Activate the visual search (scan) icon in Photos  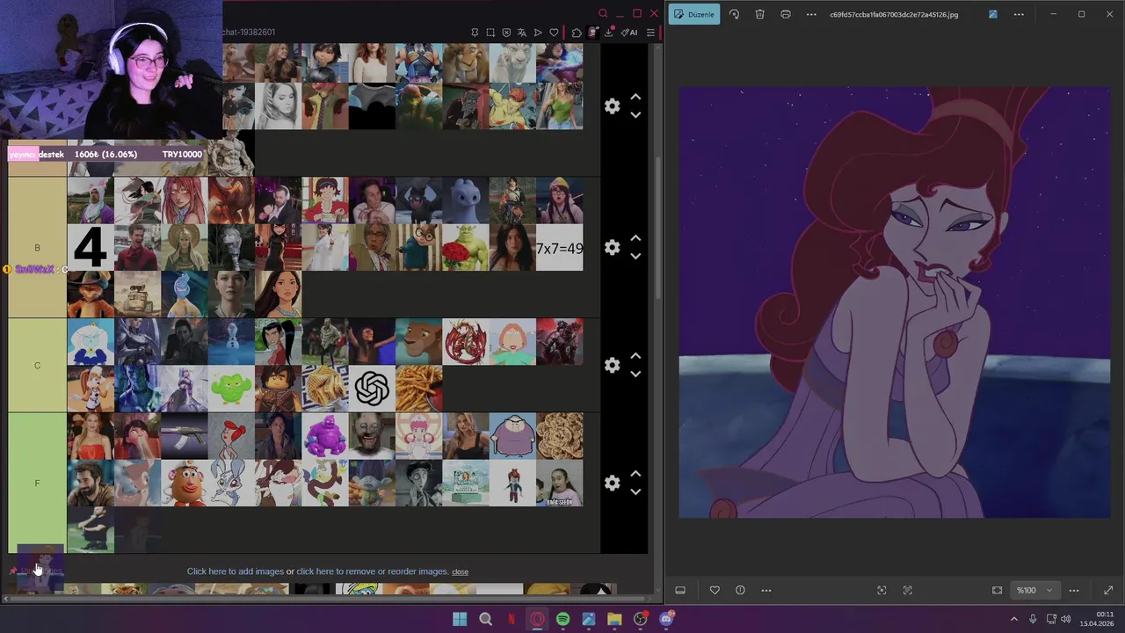click(882, 590)
